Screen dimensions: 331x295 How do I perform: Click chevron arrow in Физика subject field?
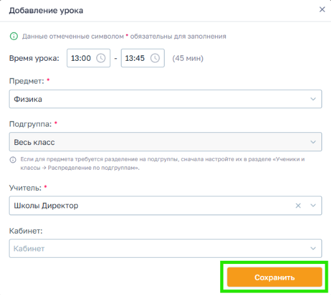coord(313,99)
